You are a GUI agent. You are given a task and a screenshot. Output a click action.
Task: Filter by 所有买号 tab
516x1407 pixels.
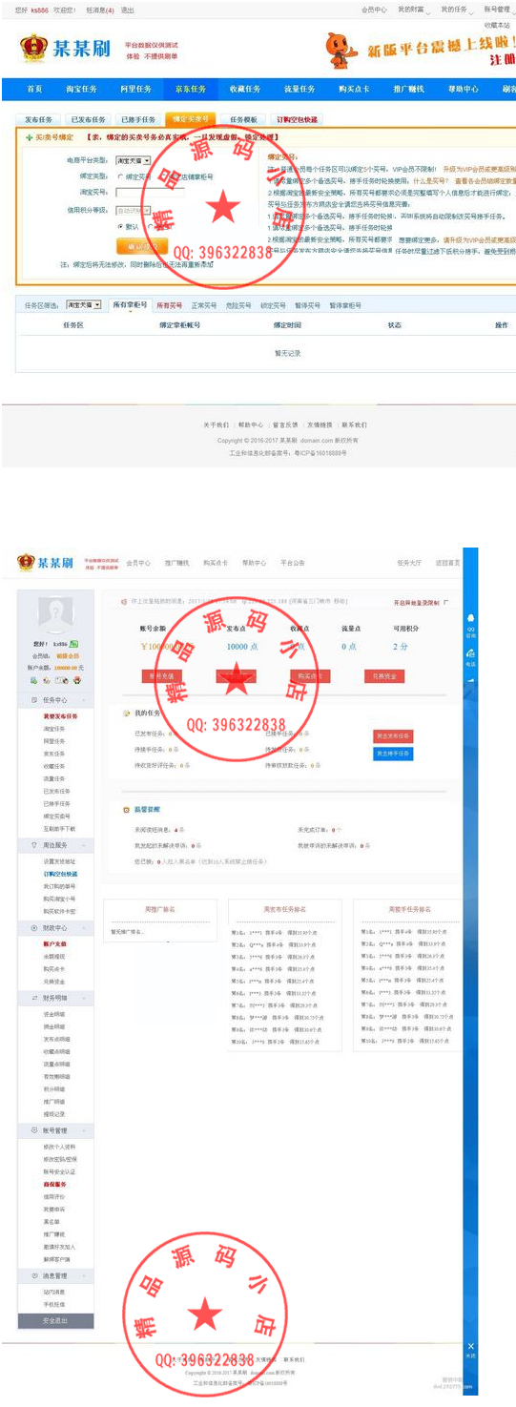(x=169, y=305)
